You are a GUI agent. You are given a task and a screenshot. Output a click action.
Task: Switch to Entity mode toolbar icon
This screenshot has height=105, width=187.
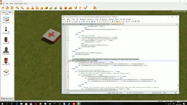point(61,8)
